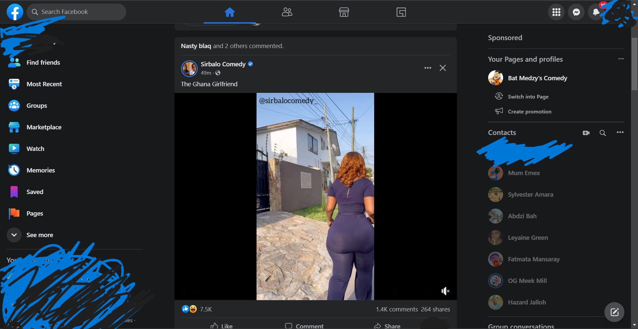The image size is (638, 329).
Task: Switch to the Home feed tab
Action: 230,12
